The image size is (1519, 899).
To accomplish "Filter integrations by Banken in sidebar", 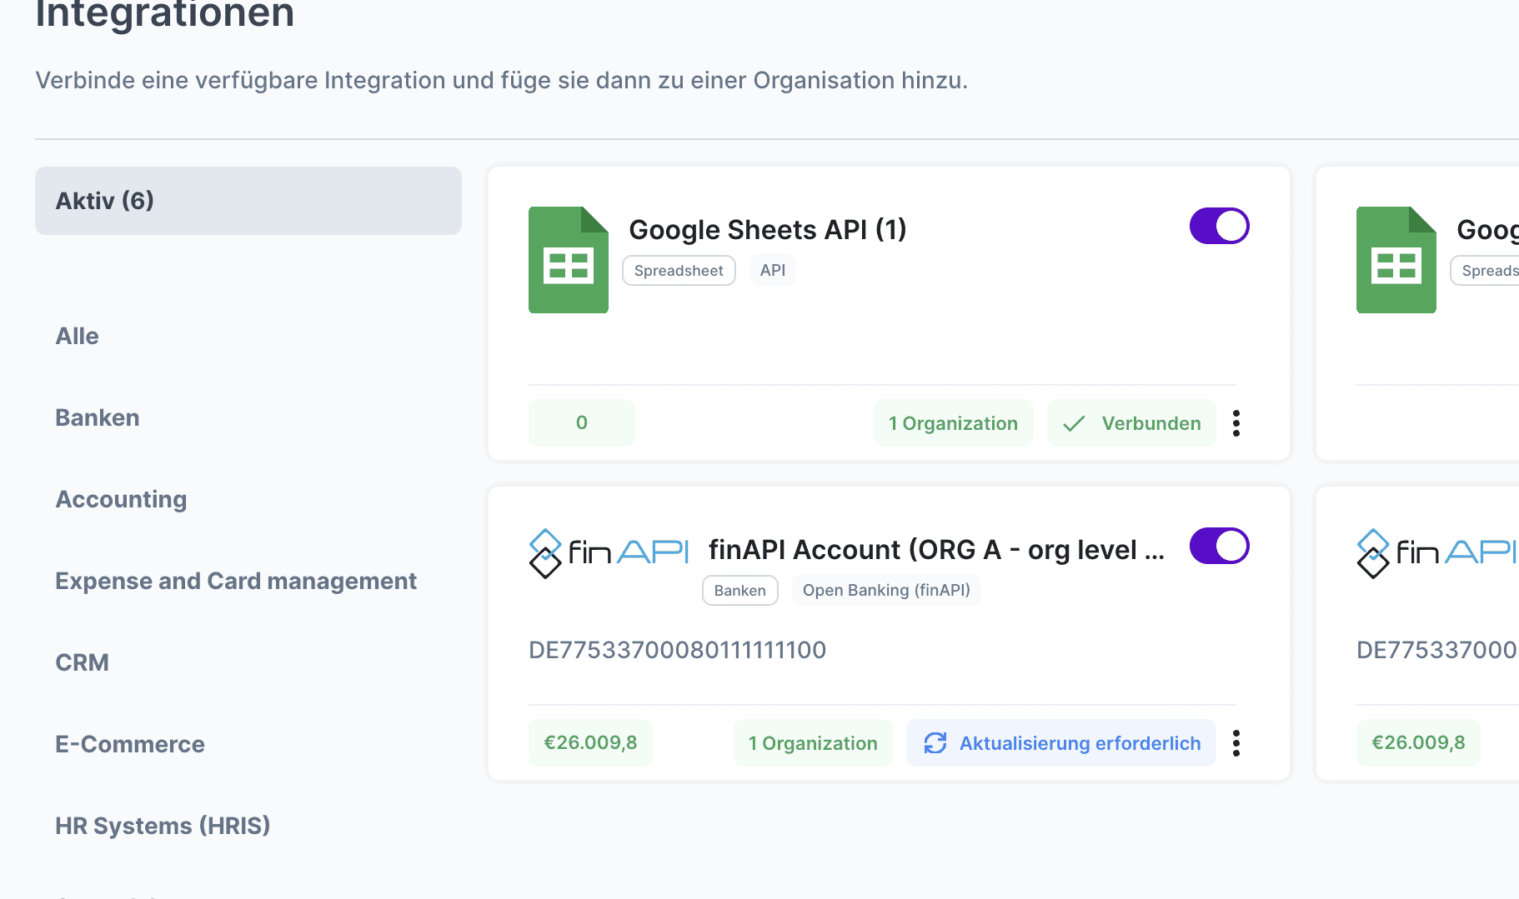I will coord(97,418).
